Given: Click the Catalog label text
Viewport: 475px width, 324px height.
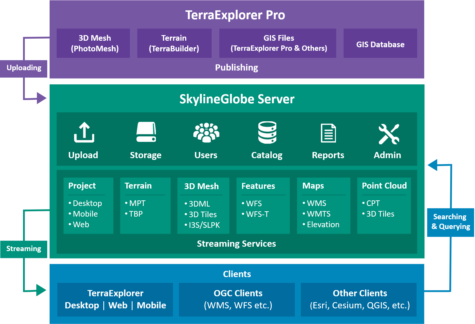Looking at the screenshot, I should pos(267,155).
